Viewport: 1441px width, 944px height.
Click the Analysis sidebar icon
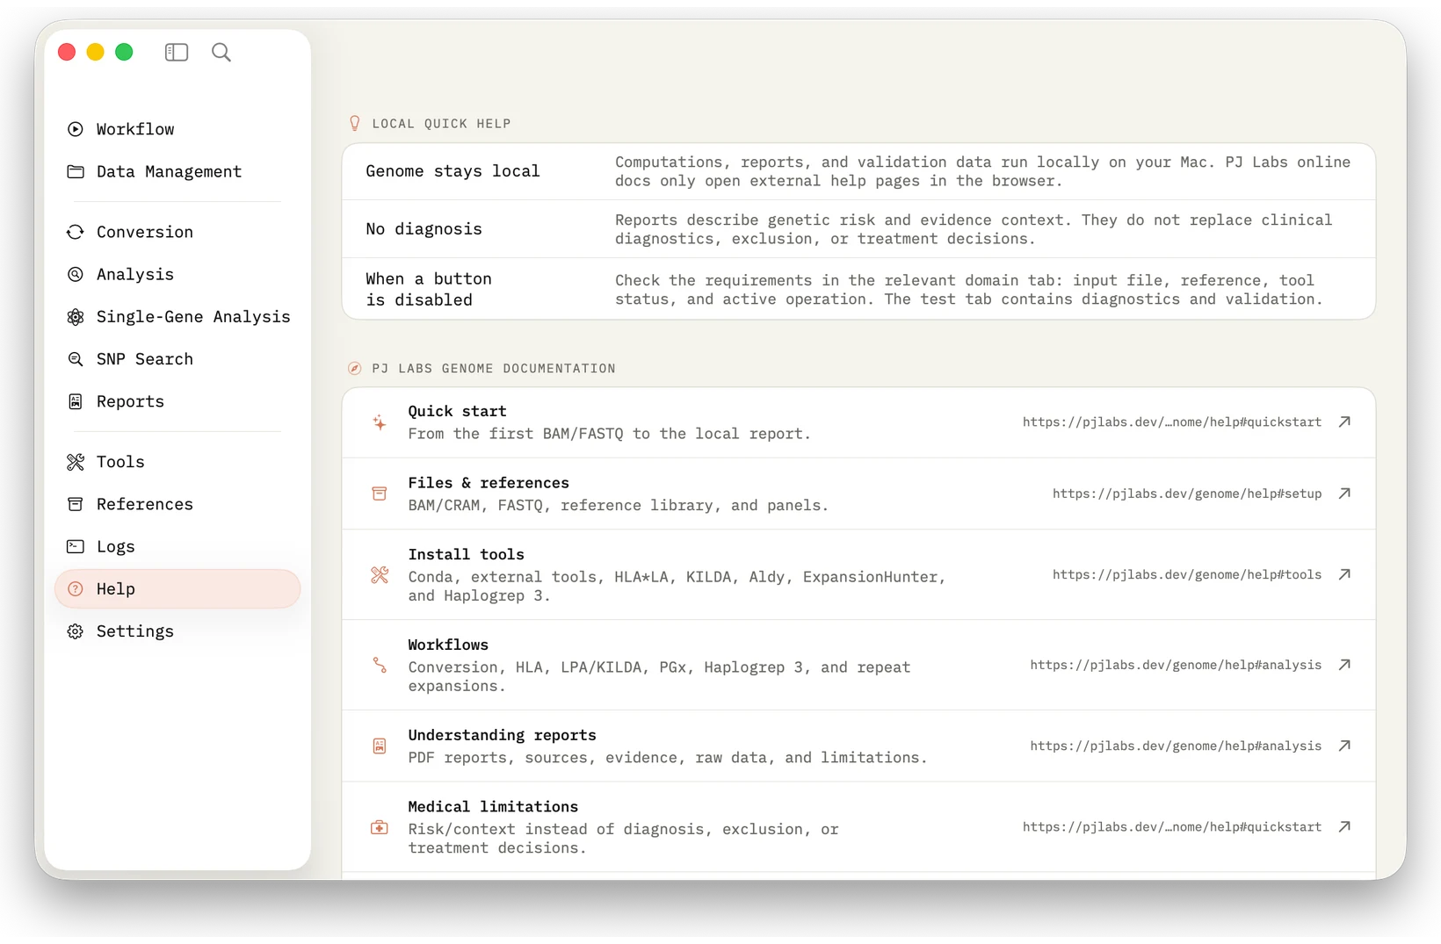(76, 274)
